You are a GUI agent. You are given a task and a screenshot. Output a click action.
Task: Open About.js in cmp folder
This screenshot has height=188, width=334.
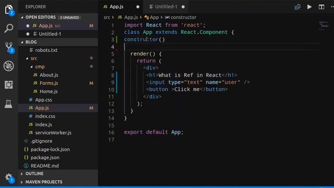[x=49, y=75]
